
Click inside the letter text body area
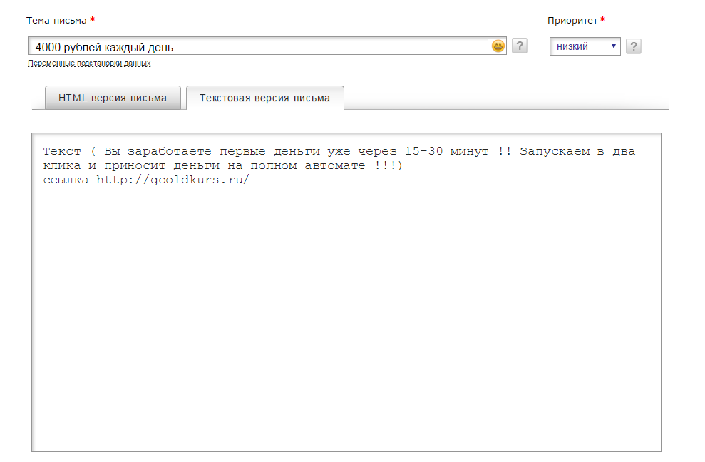pos(346,292)
